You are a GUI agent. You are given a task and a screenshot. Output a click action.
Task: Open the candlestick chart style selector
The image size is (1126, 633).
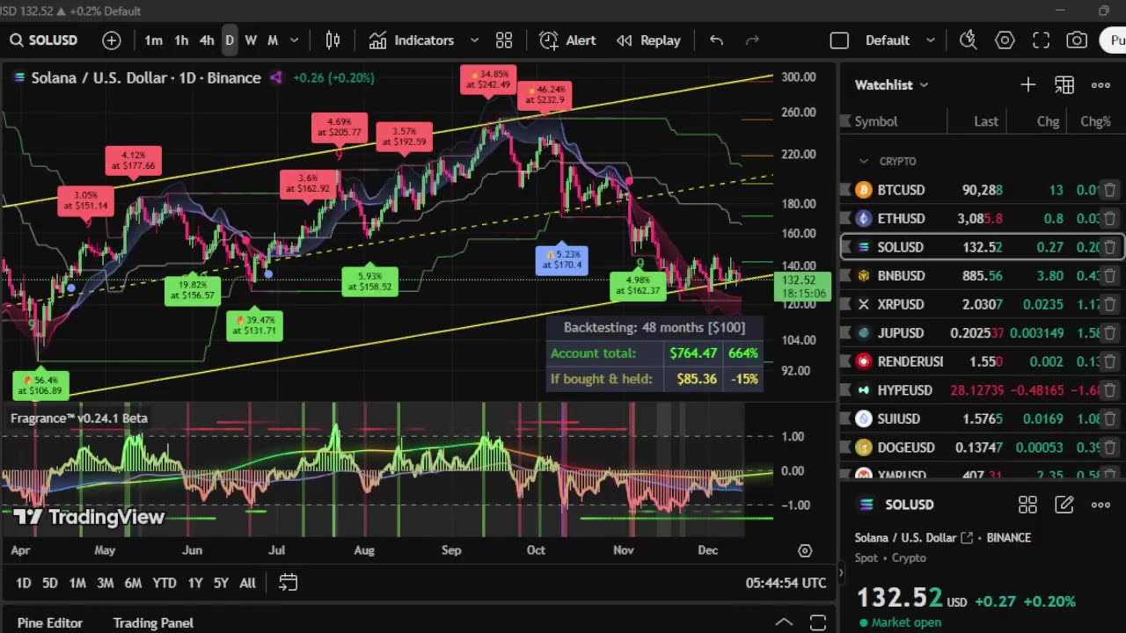pyautogui.click(x=333, y=40)
